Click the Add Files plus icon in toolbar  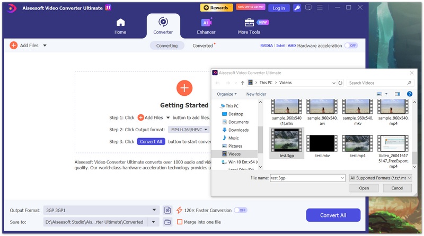coord(14,46)
